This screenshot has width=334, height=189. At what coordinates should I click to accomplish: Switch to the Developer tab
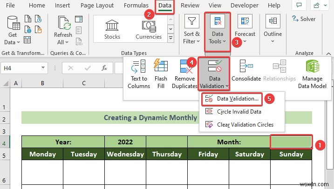[245, 5]
